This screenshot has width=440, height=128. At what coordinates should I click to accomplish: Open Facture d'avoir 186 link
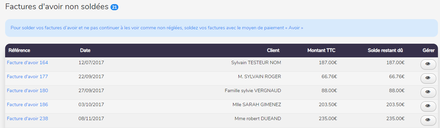pos(27,104)
